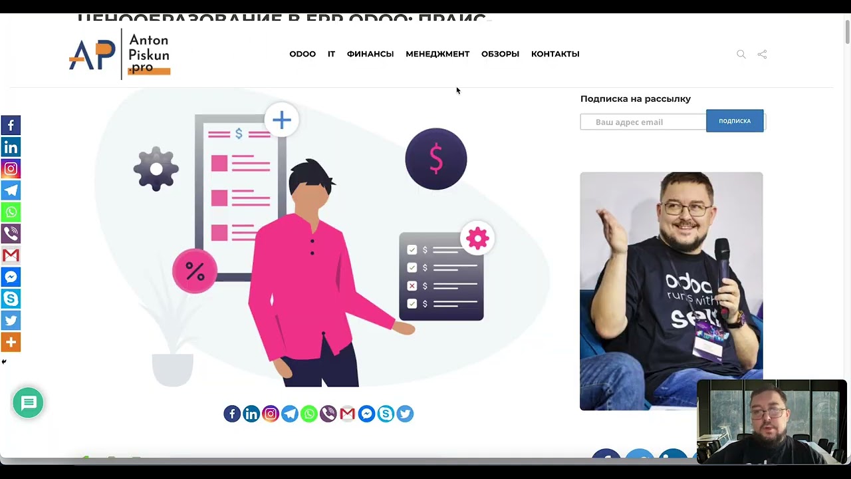
Task: Share via Gmail in left sidebar
Action: (x=11, y=255)
